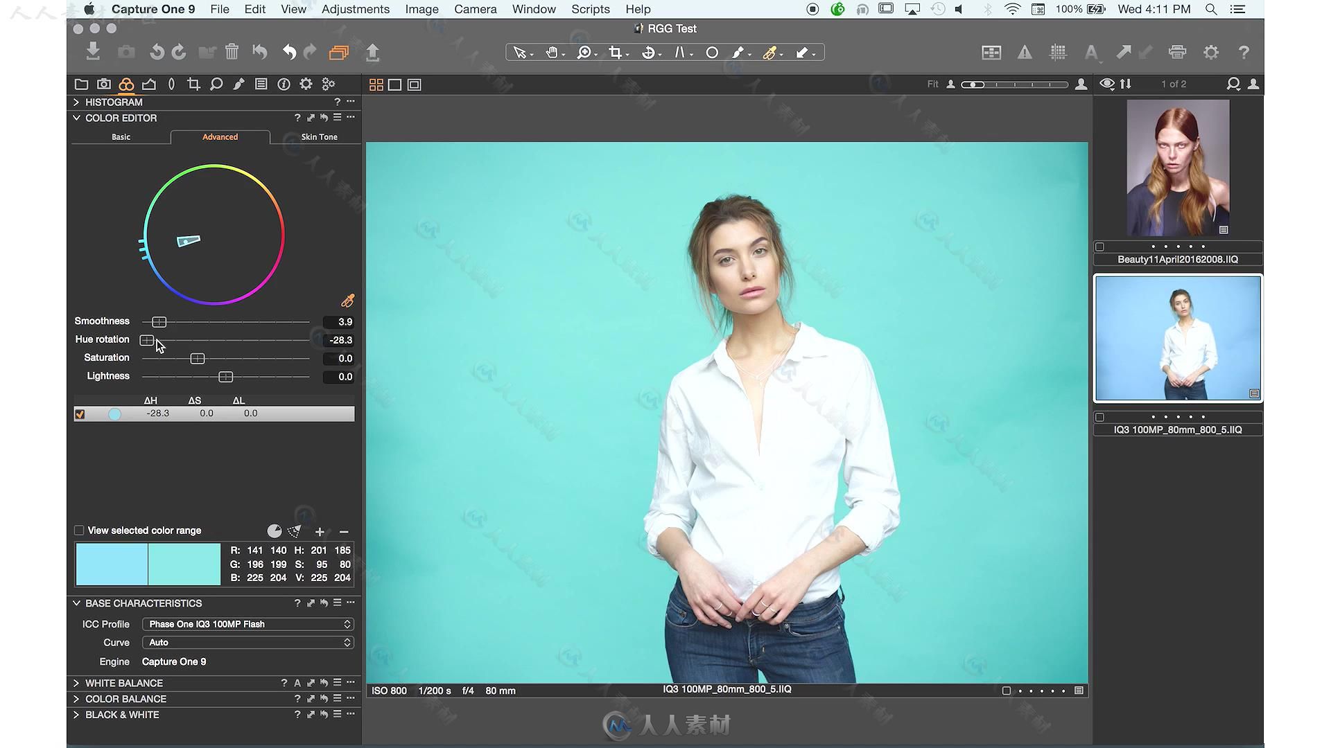Click the Lightness slider handle
Image resolution: width=1331 pixels, height=748 pixels.
[226, 377]
